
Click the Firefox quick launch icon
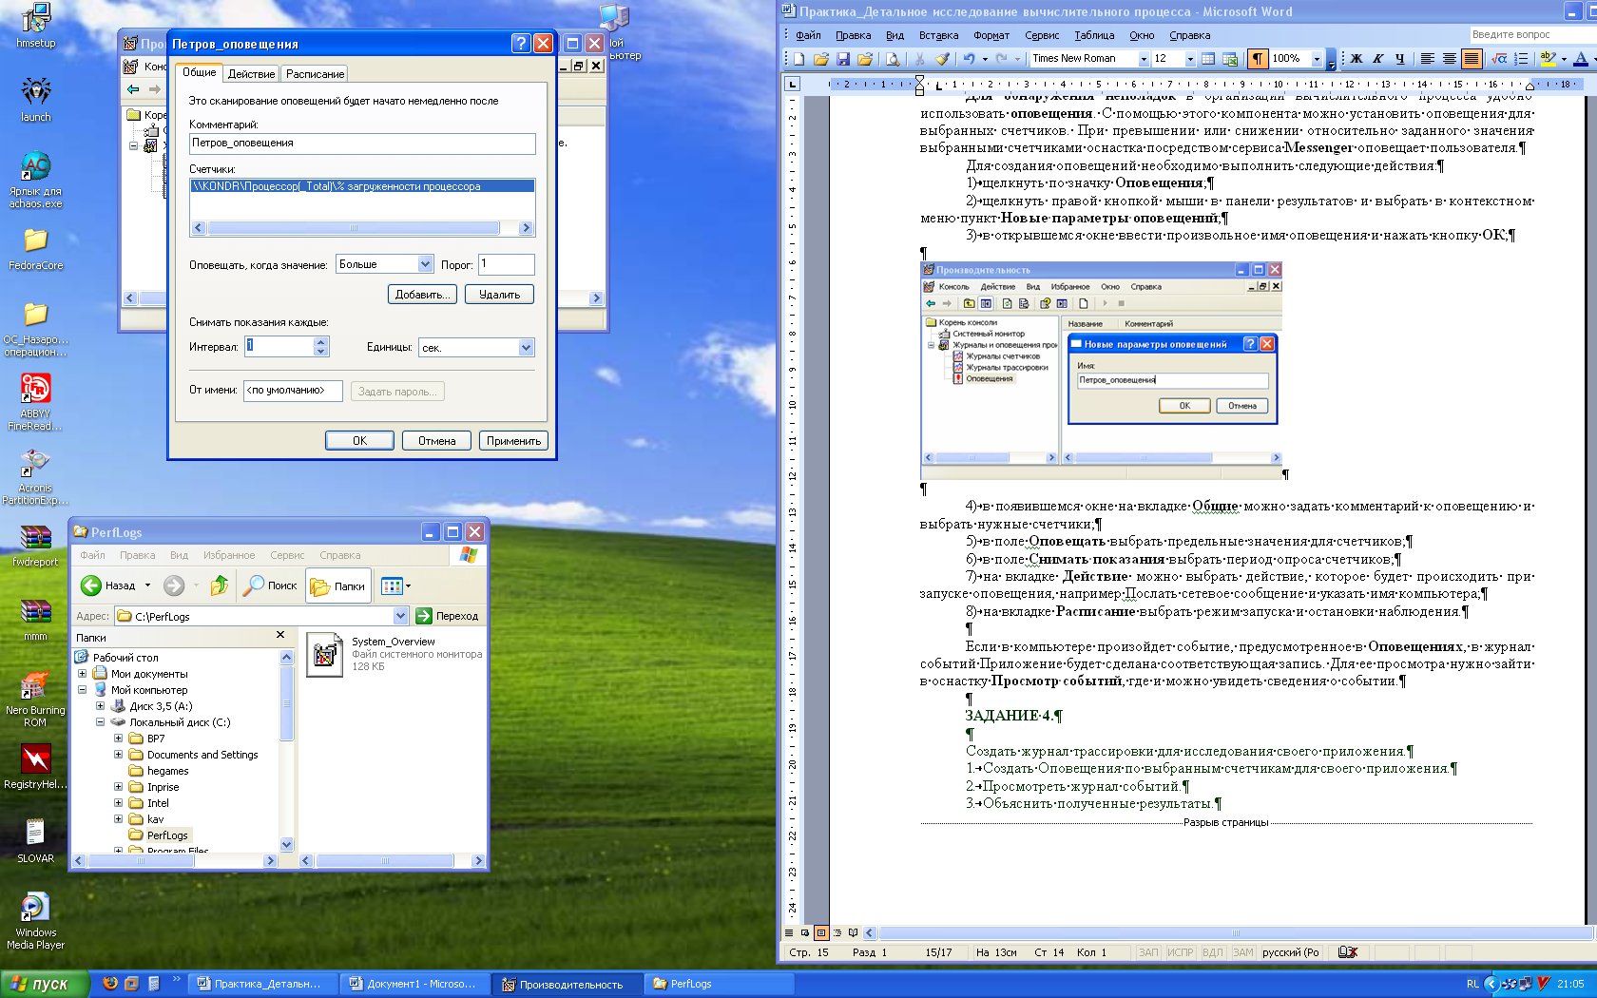pyautogui.click(x=110, y=984)
